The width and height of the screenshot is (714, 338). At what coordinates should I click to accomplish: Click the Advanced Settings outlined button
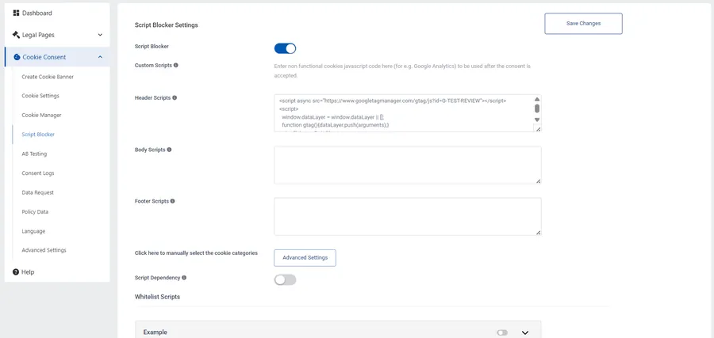(x=305, y=257)
